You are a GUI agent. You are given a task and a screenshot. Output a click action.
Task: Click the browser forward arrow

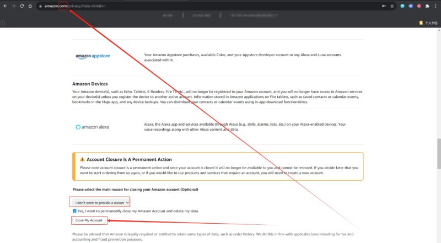click(13, 6)
